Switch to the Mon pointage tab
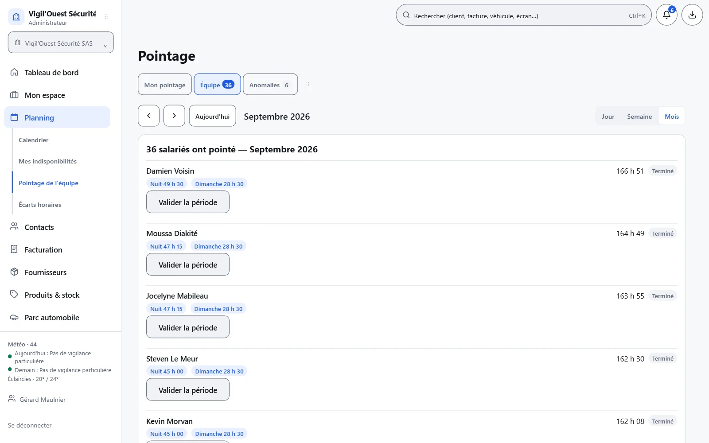 (165, 84)
